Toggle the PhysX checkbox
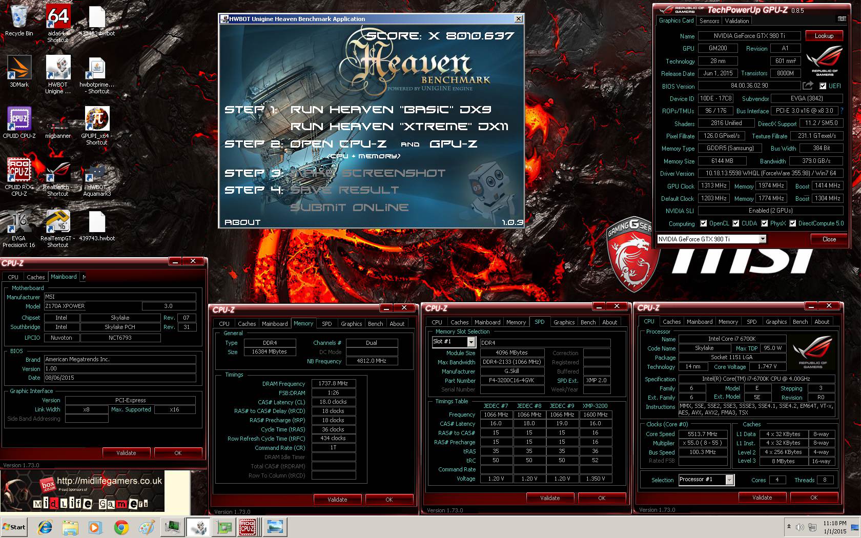Viewport: 861px width, 538px height. (765, 223)
